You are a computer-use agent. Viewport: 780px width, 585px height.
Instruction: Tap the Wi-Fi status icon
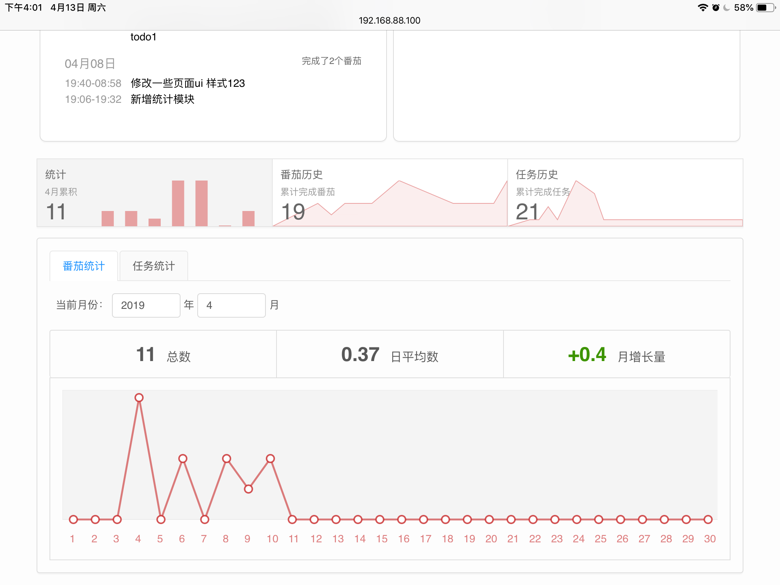pos(703,8)
